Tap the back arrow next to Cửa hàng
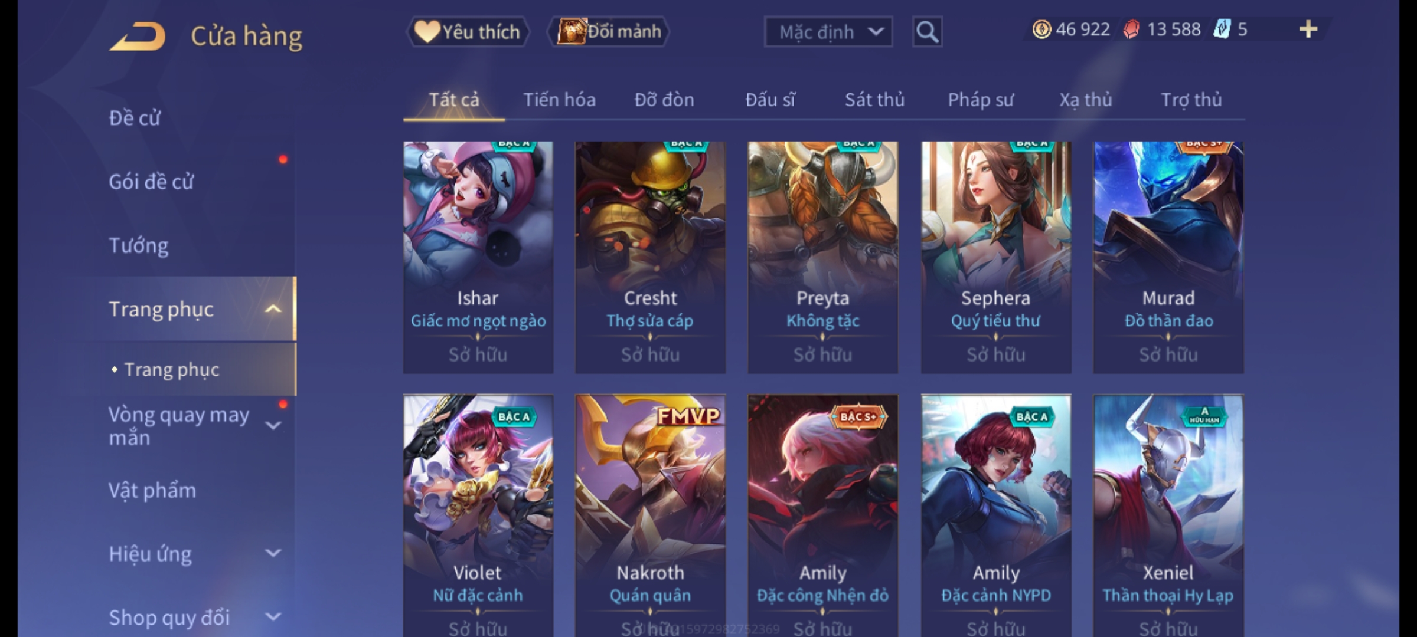The width and height of the screenshot is (1417, 637). 137,37
